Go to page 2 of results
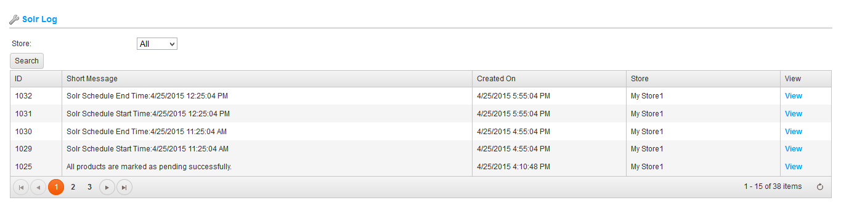 tap(73, 187)
